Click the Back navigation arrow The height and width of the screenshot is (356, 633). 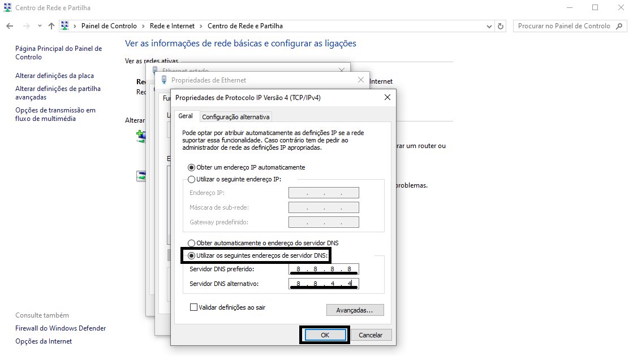tap(10, 26)
